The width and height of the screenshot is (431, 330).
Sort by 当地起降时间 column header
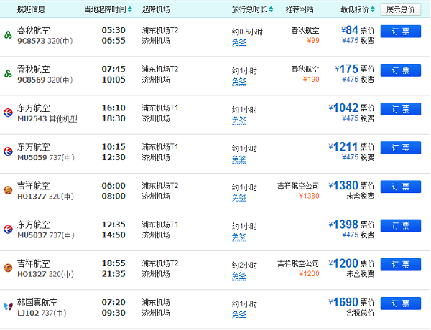(108, 9)
